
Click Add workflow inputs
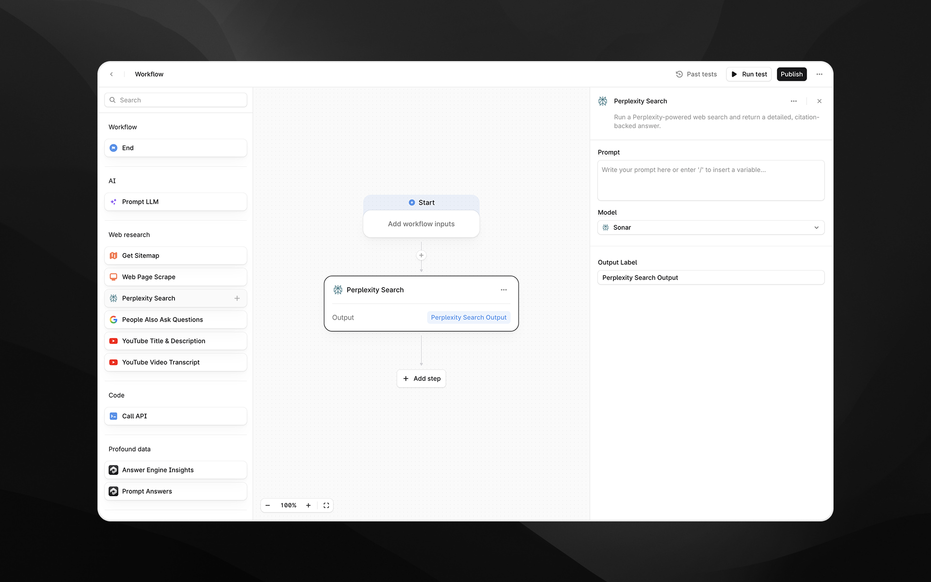click(421, 224)
